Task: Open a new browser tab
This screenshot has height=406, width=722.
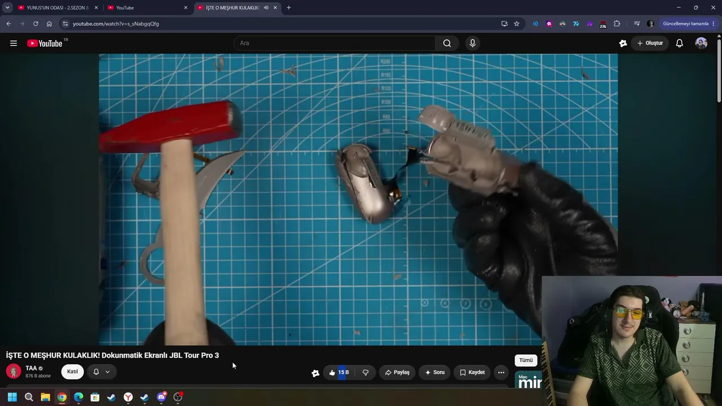Action: pos(289,8)
